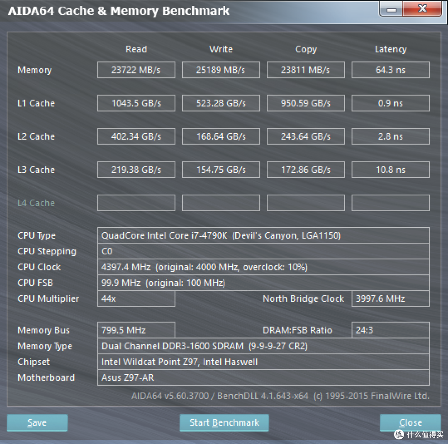Click the CPU Stepping label
Screen dimensions: 448x444
pos(47,251)
